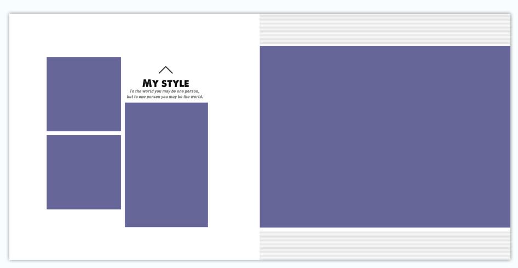The image size is (518, 268).
Task: Click the word "To" starting the quote
Action: [132, 91]
